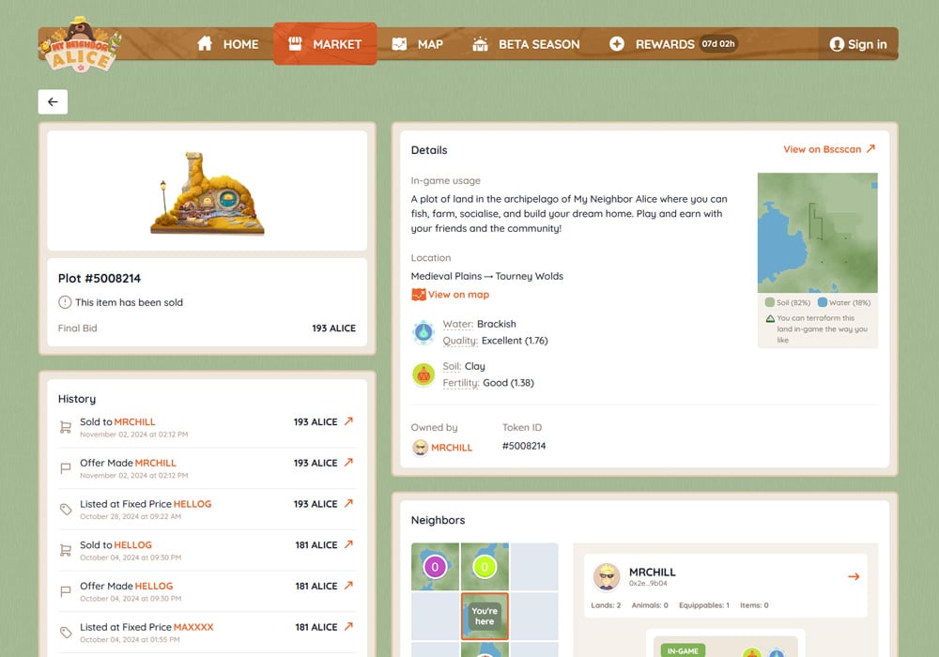Open transaction arrow for Sold to HELLOG
Viewport: 939px width, 657px height.
[x=348, y=544]
